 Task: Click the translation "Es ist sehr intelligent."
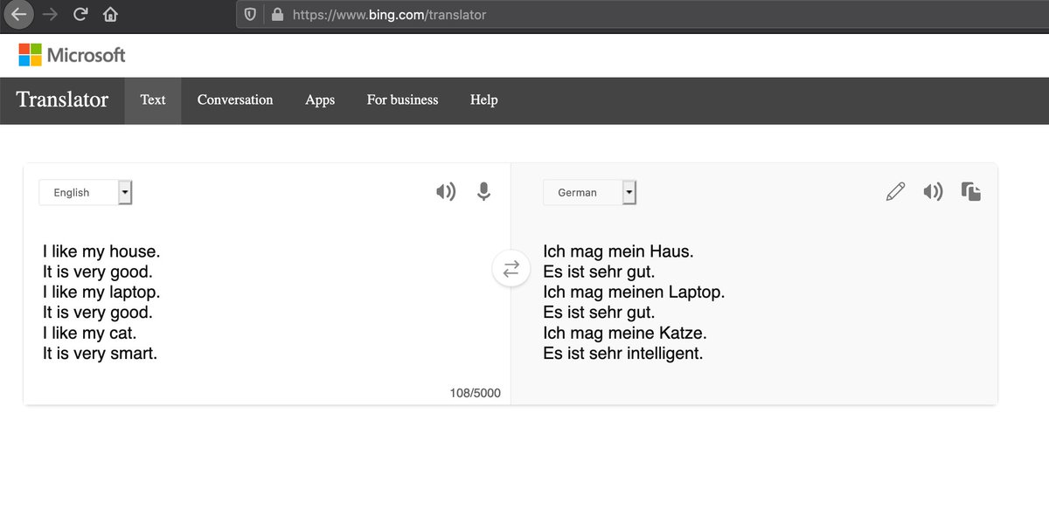[623, 354]
